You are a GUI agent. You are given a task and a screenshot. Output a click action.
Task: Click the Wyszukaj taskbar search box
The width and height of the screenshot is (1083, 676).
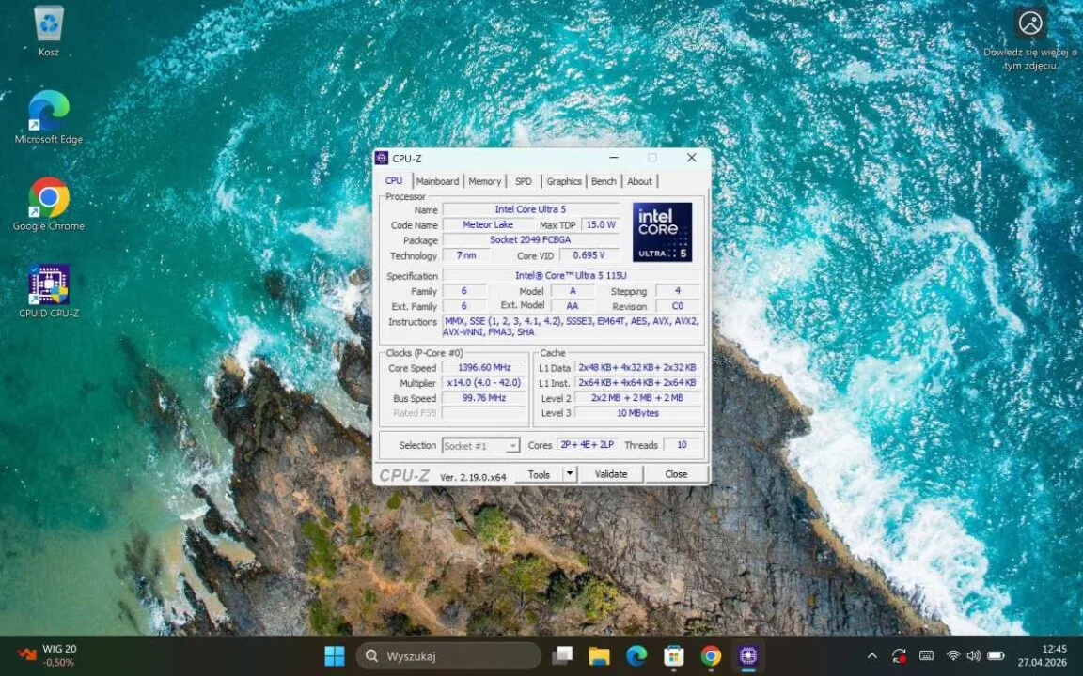[448, 655]
